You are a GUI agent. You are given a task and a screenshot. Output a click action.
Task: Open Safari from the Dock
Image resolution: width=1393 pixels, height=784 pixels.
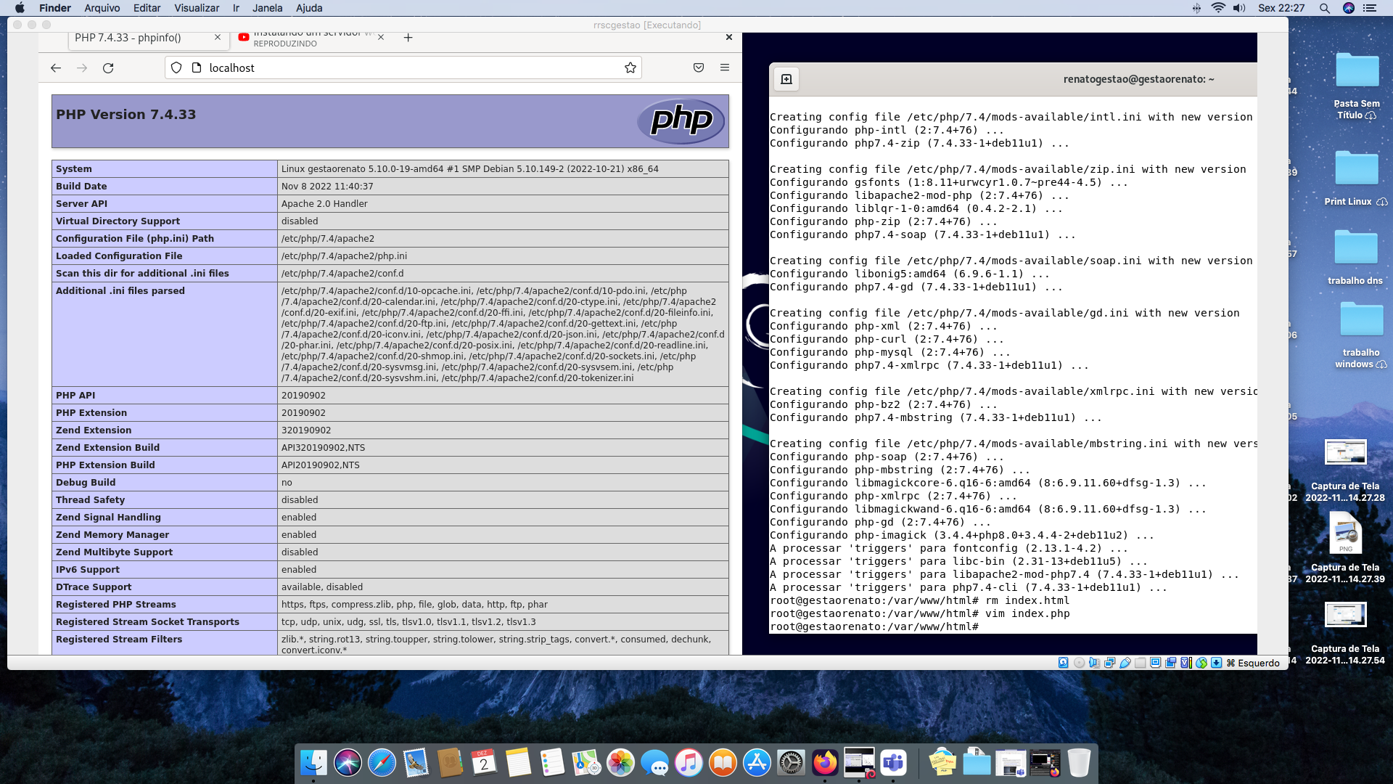pos(382,763)
